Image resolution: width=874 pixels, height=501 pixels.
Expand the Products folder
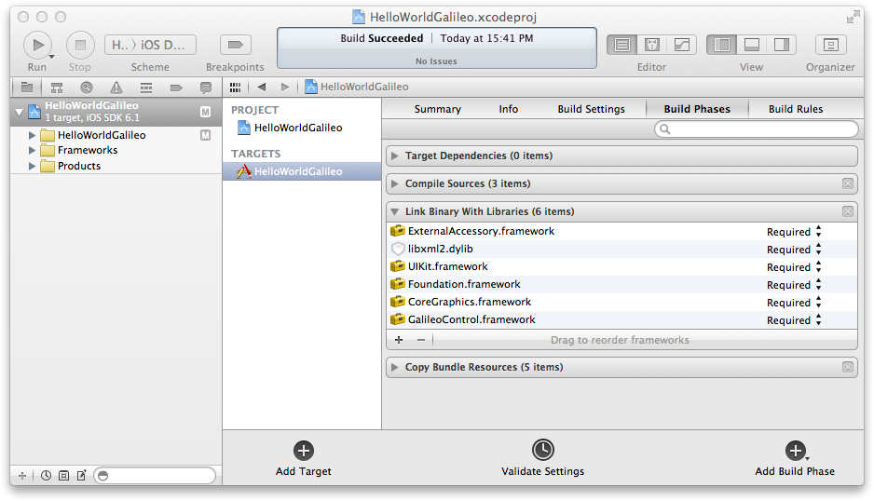point(32,166)
